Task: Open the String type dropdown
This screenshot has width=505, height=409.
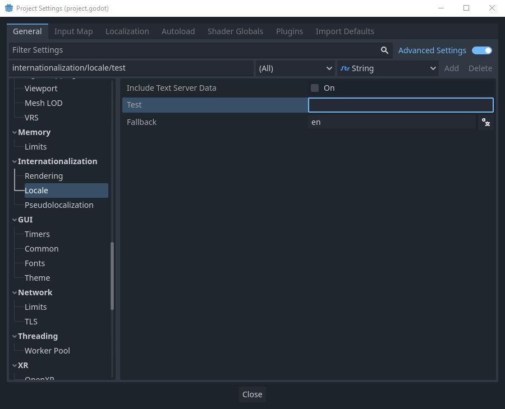Action: click(388, 68)
